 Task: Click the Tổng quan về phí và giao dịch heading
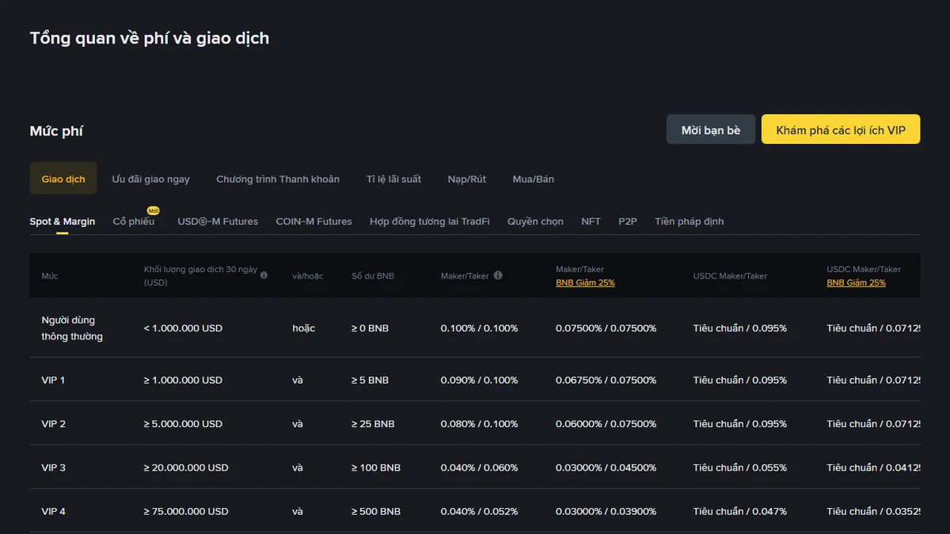150,38
